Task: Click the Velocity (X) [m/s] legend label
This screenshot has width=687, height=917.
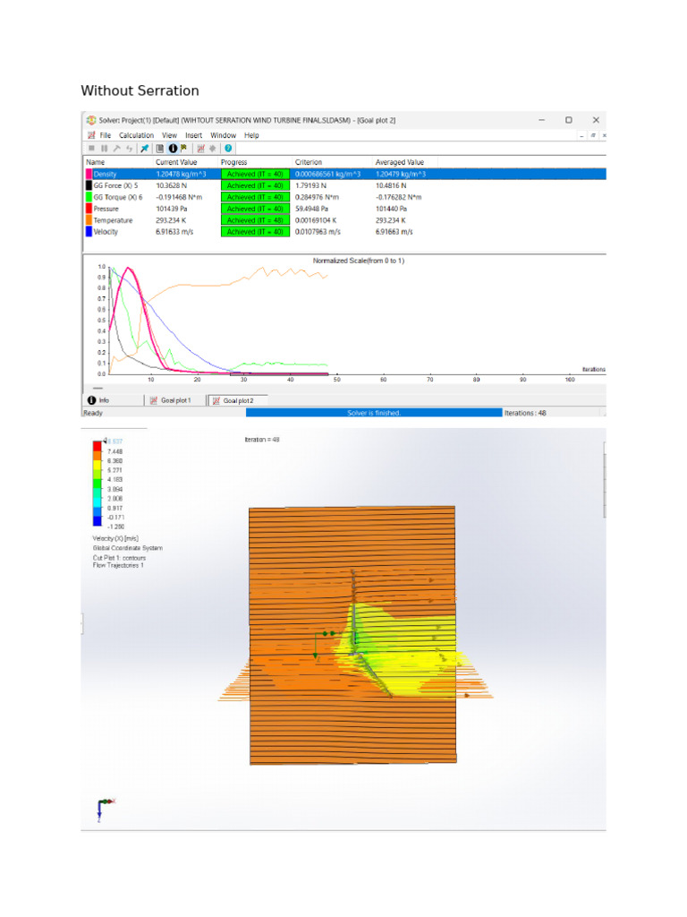Action: [x=115, y=538]
